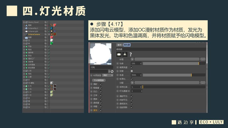Expand the 灯 tree node
The height and width of the screenshot is (128, 228).
(x=24, y=80)
